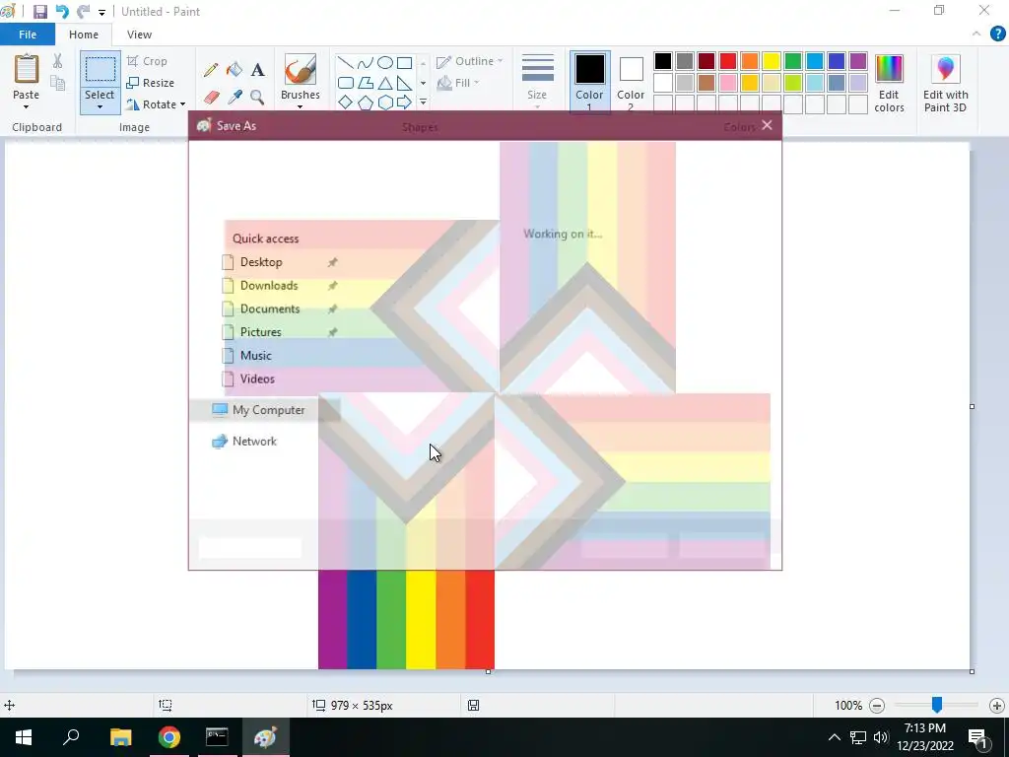Click the zoom out minus button
Viewport: 1009px width, 757px height.
pyautogui.click(x=876, y=706)
